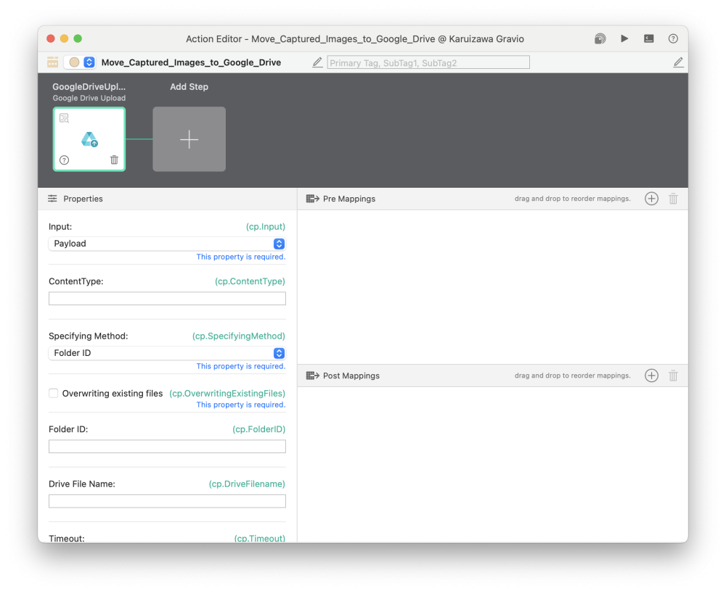Add a new step with the large plus tile

pyautogui.click(x=189, y=138)
